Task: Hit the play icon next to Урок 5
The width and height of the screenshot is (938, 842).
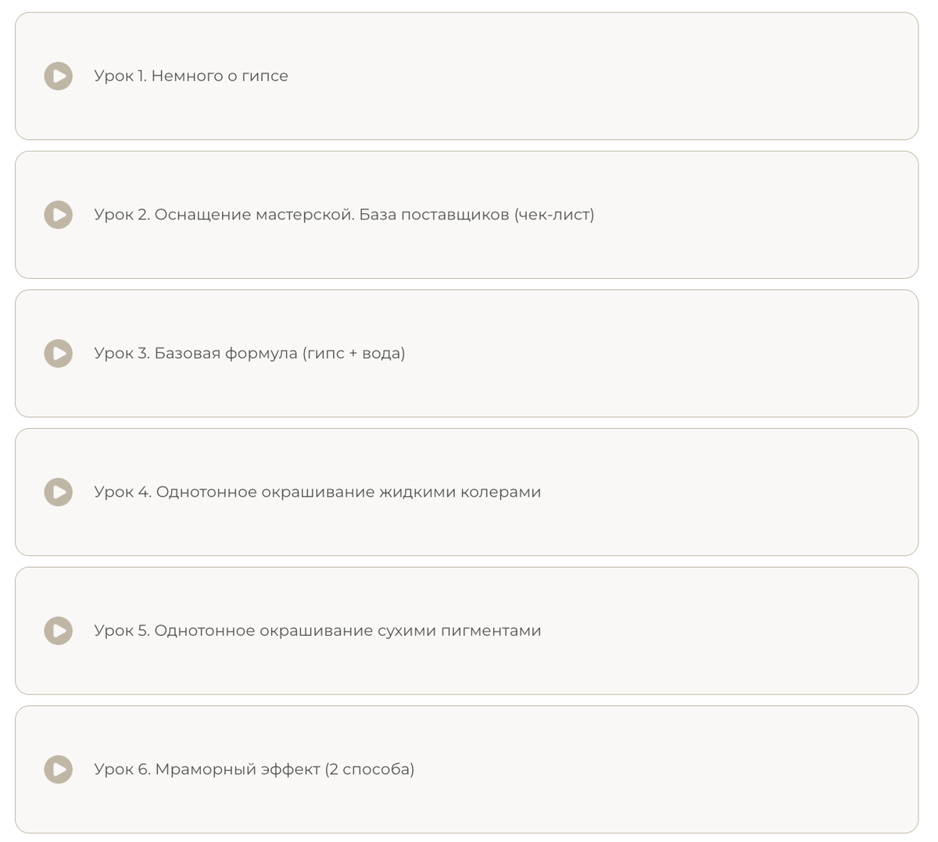Action: 59,630
